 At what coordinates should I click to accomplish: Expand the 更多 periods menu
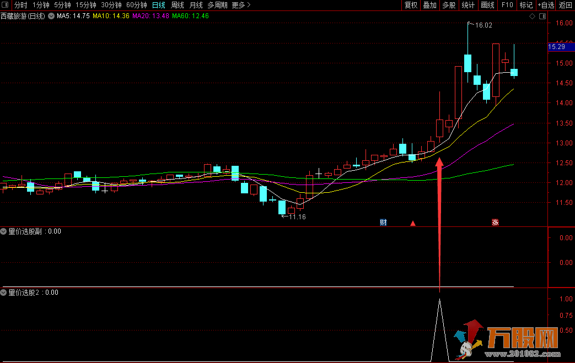coord(241,5)
